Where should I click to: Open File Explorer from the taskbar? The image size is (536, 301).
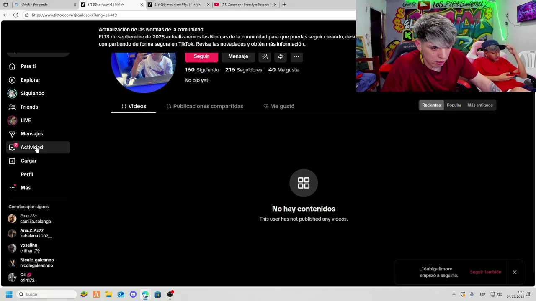coord(108,294)
